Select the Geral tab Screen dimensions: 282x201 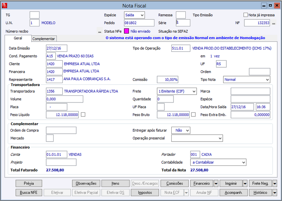[18, 38]
